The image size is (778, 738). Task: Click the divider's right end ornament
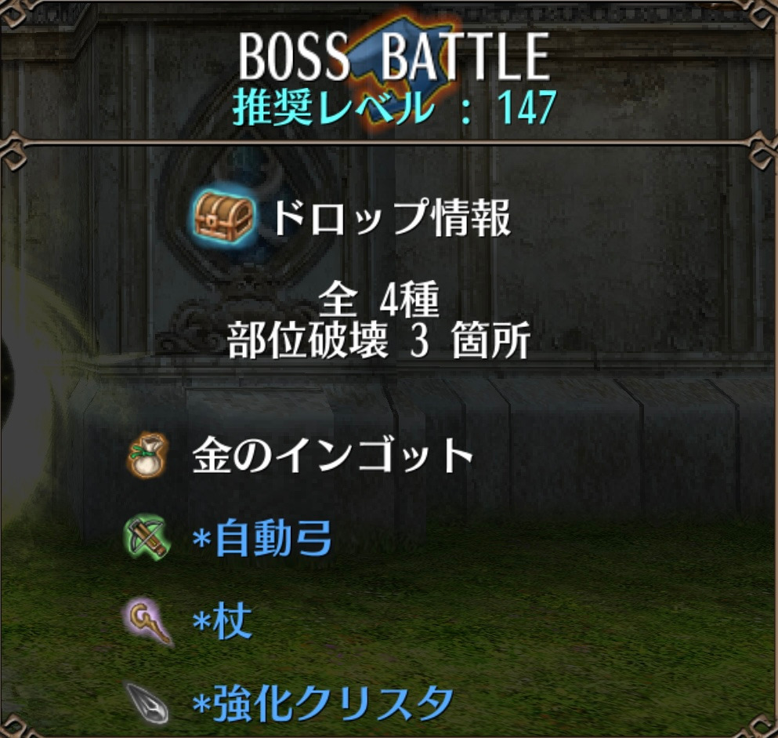pyautogui.click(x=763, y=149)
